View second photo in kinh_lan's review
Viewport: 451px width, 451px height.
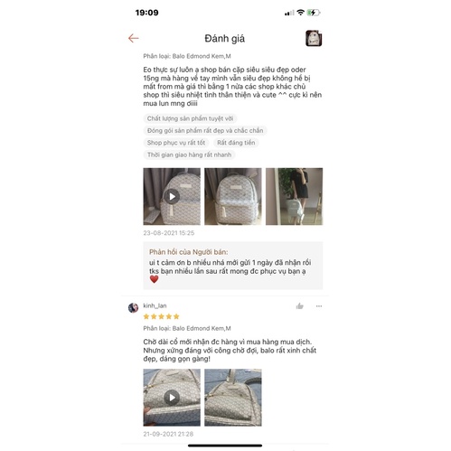tap(233, 398)
